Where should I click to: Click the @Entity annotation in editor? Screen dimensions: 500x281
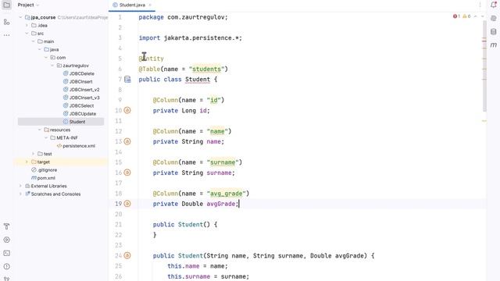151,59
